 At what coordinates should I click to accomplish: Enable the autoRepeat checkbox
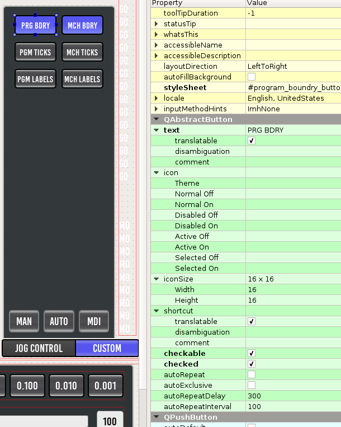pyautogui.click(x=252, y=374)
